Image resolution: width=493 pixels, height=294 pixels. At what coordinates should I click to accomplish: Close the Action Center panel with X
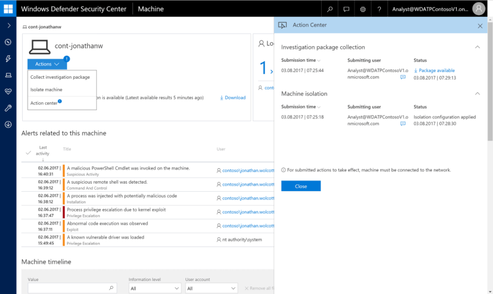pos(480,26)
